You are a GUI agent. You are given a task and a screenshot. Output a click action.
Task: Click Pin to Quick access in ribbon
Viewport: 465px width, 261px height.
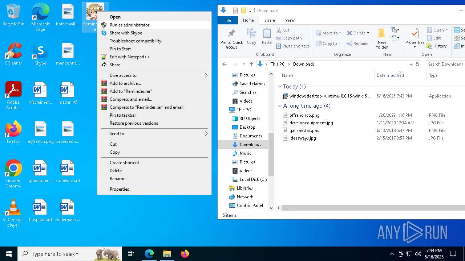pyautogui.click(x=231, y=39)
